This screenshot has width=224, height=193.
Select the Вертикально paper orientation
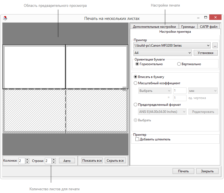pos(179,64)
